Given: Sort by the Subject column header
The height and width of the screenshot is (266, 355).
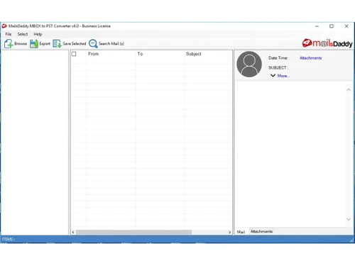Looking at the screenshot, I should 194,54.
